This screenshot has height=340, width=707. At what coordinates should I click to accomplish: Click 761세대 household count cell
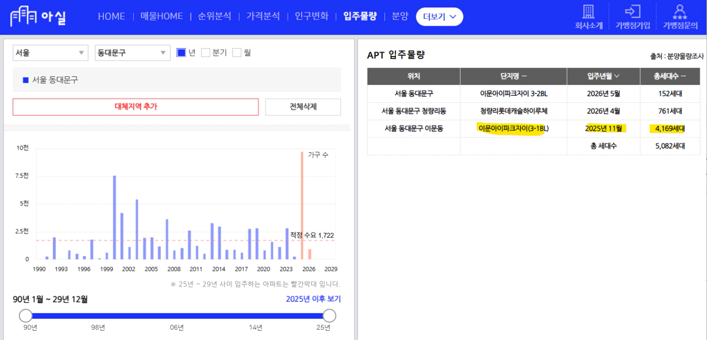click(x=670, y=111)
